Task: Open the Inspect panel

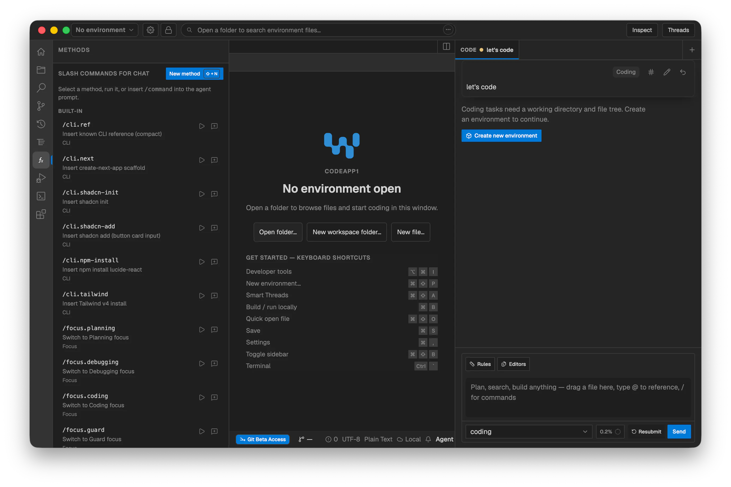Action: [642, 30]
